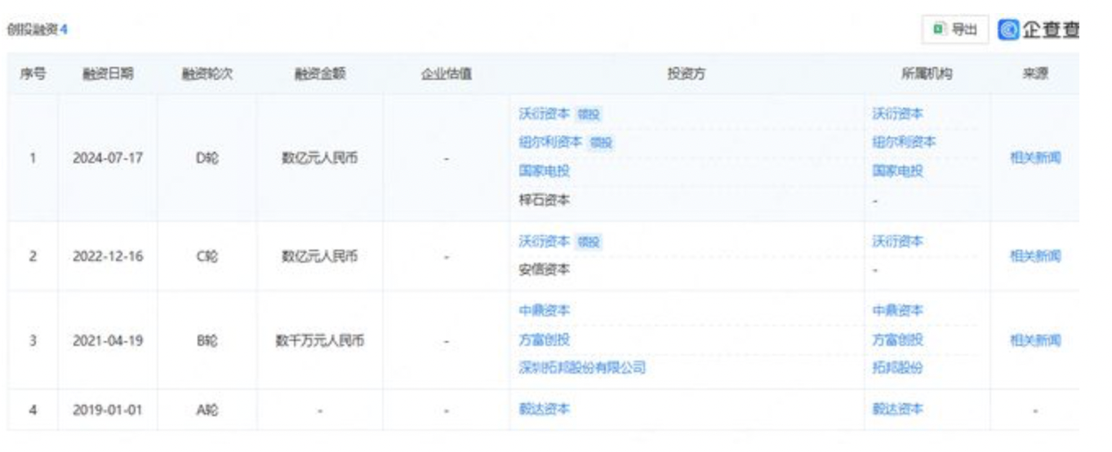Click the 导出 export button
1112x452 pixels.
tap(954, 29)
